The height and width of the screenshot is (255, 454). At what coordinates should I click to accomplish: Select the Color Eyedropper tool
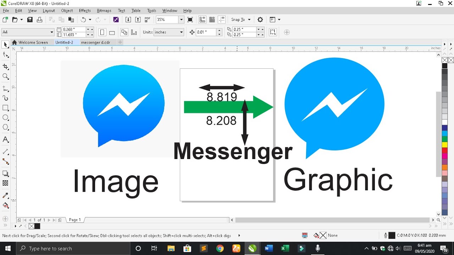click(x=5, y=195)
